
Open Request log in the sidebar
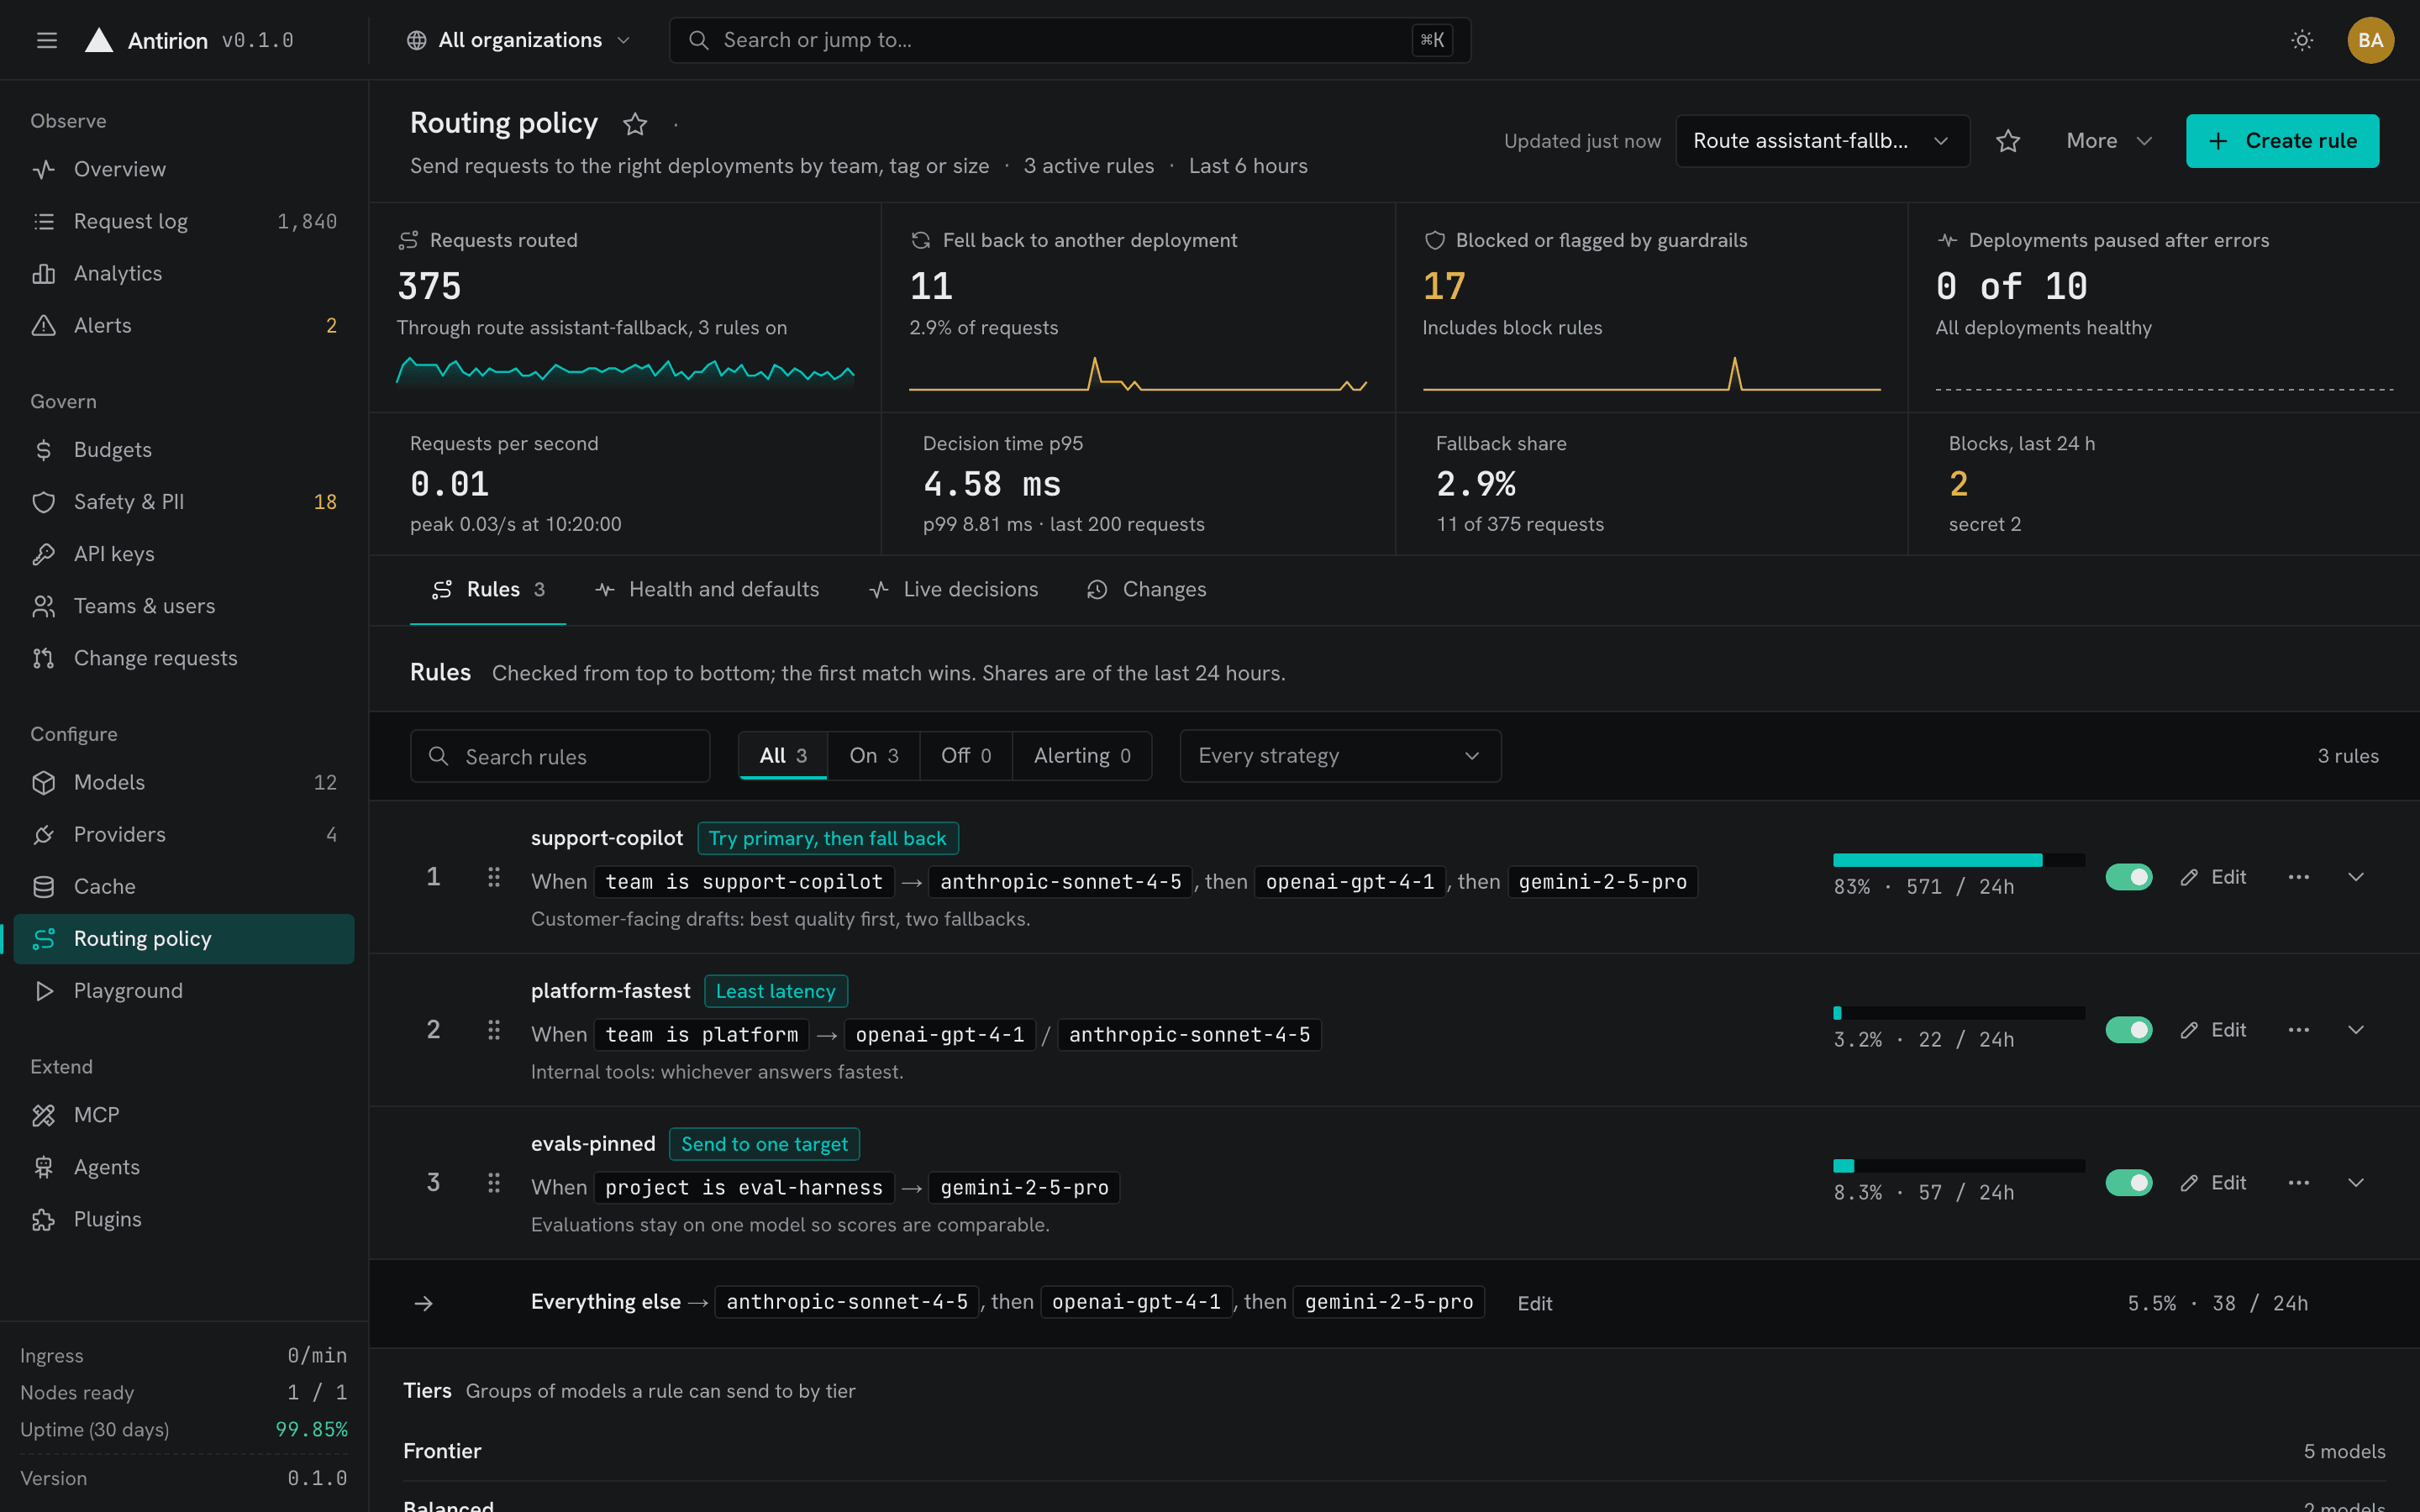coord(184,221)
